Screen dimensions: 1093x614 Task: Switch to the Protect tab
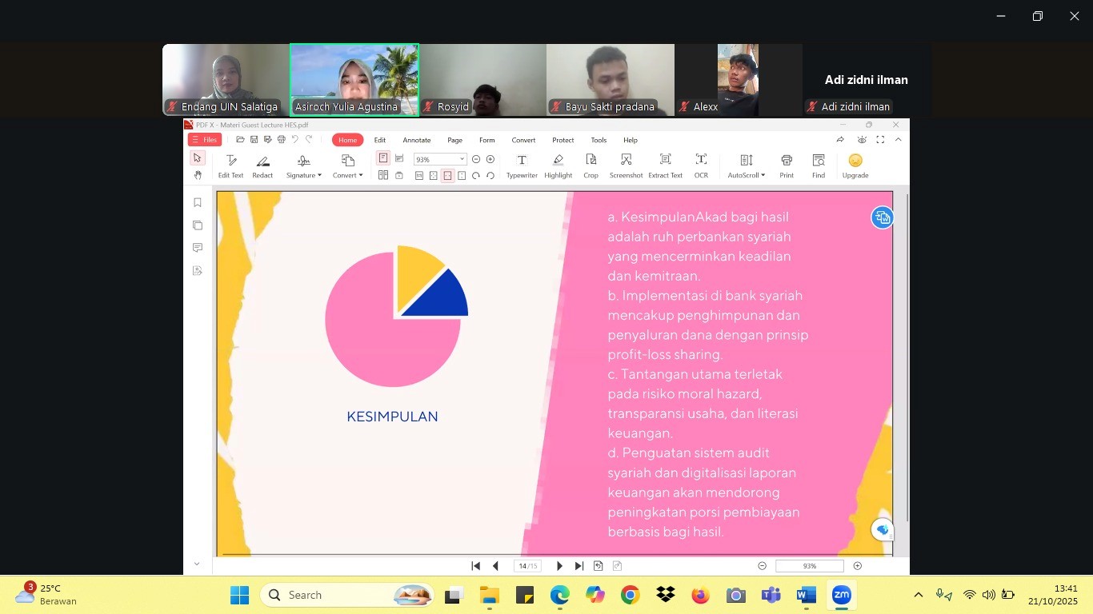[x=563, y=140]
